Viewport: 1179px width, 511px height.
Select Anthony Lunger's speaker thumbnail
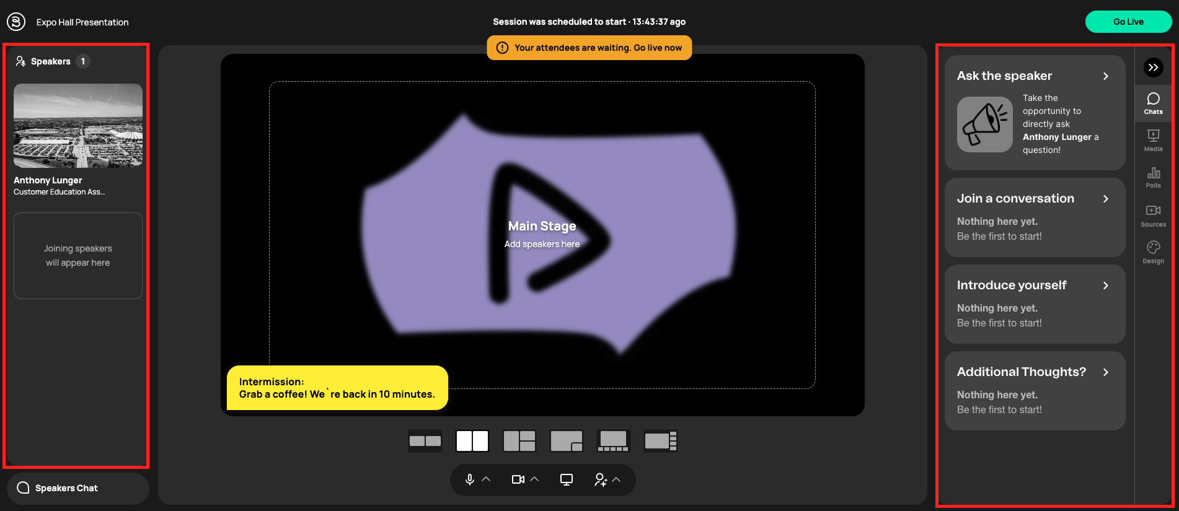[78, 126]
